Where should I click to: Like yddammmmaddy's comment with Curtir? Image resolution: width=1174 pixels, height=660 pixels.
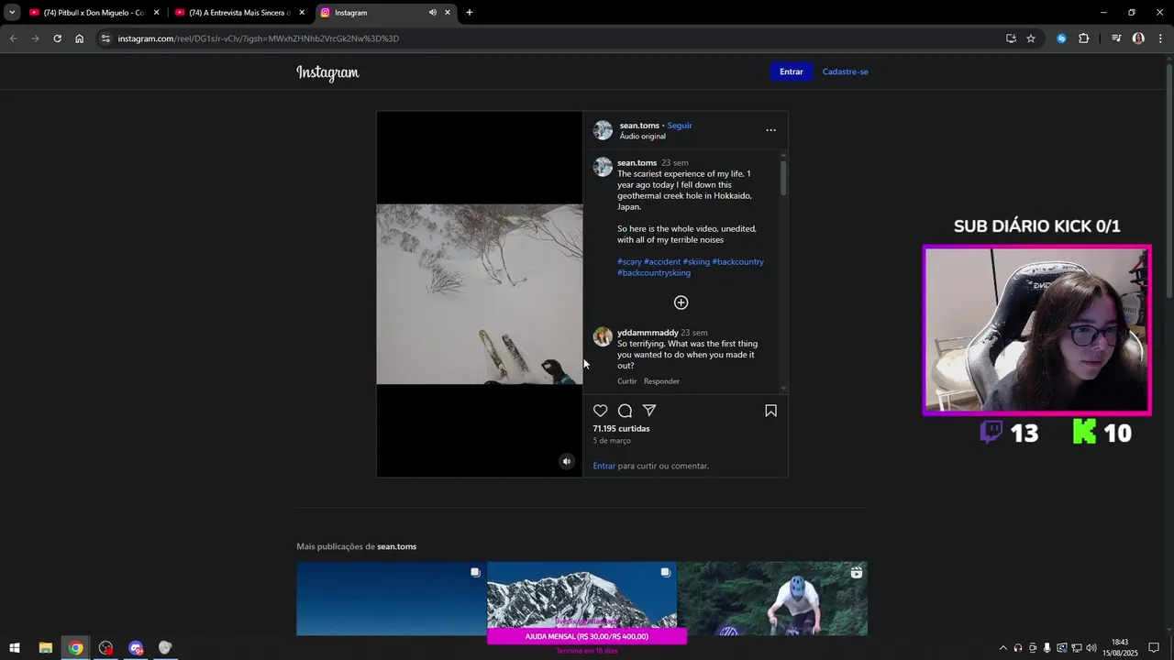click(x=626, y=381)
